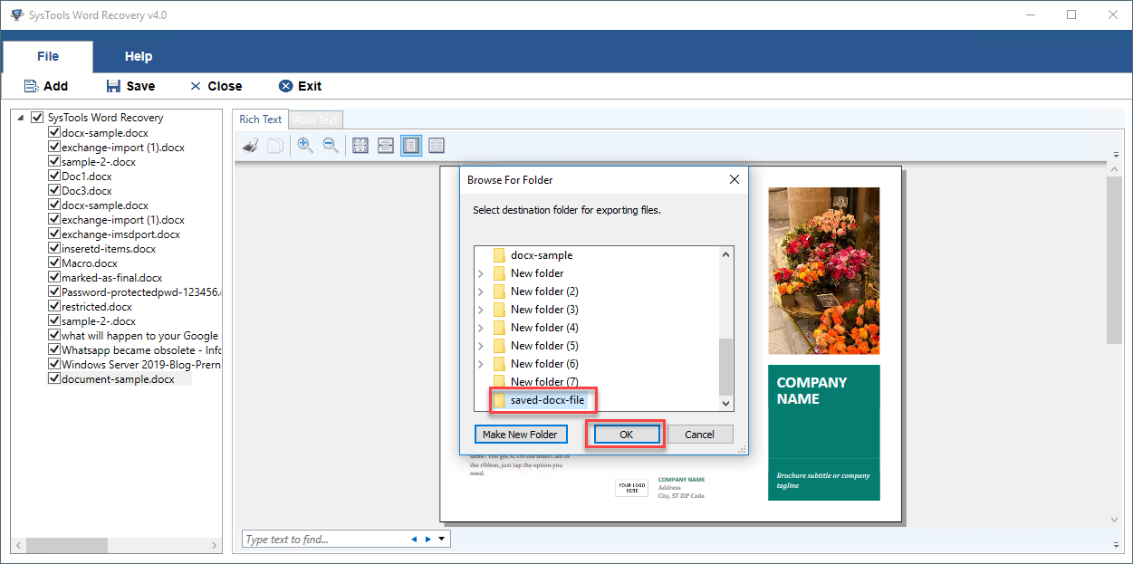Click the find next arrow in search bar
1133x564 pixels.
(x=428, y=540)
